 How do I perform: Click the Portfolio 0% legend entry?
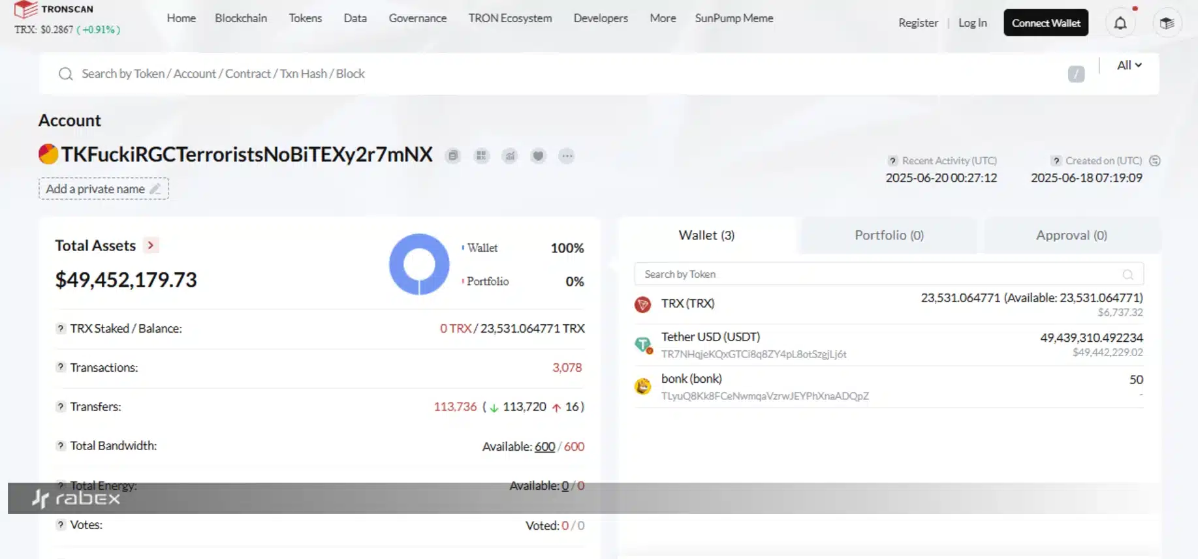[522, 281]
